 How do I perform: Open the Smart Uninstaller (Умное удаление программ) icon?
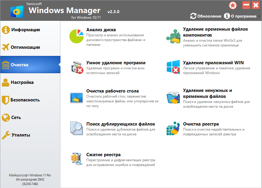77,67
